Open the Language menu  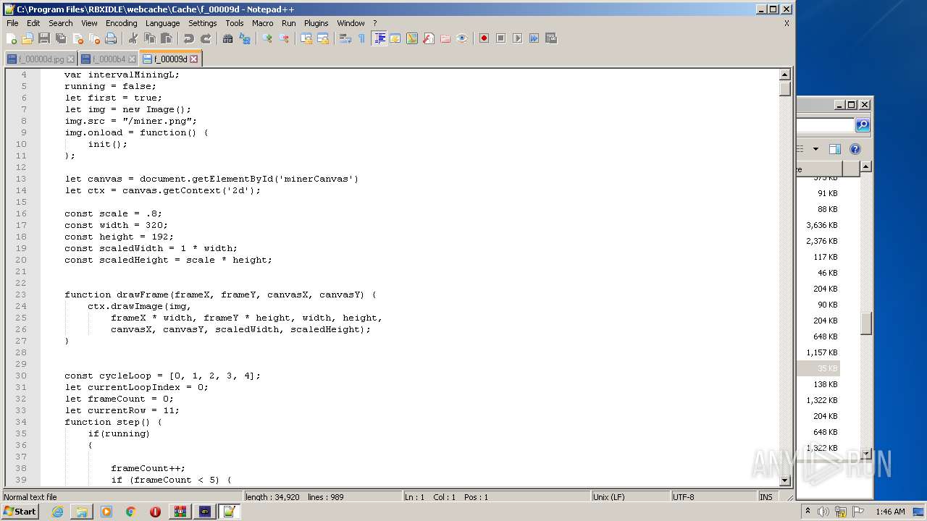tap(162, 23)
